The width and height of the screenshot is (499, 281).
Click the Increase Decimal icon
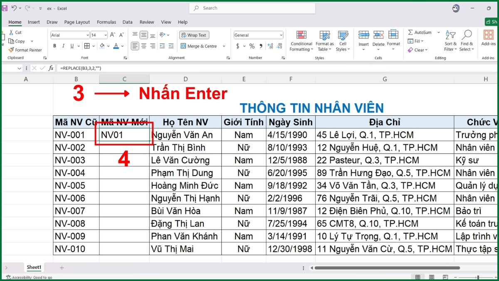pos(270,46)
